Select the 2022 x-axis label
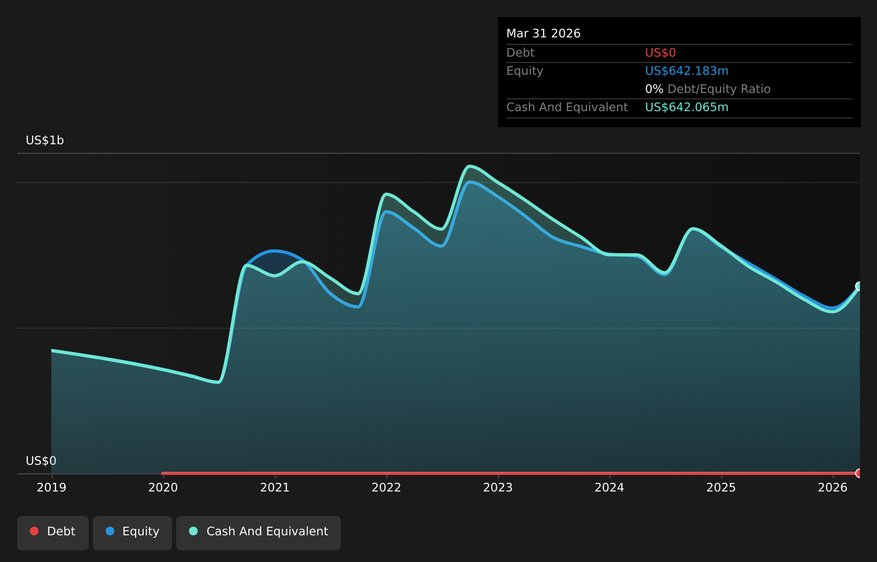The width and height of the screenshot is (877, 562). tap(386, 488)
